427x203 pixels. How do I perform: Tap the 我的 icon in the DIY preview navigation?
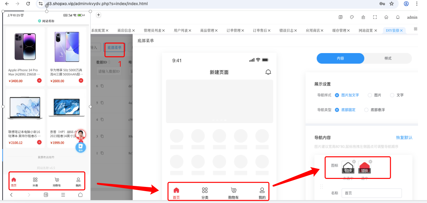click(x=262, y=190)
